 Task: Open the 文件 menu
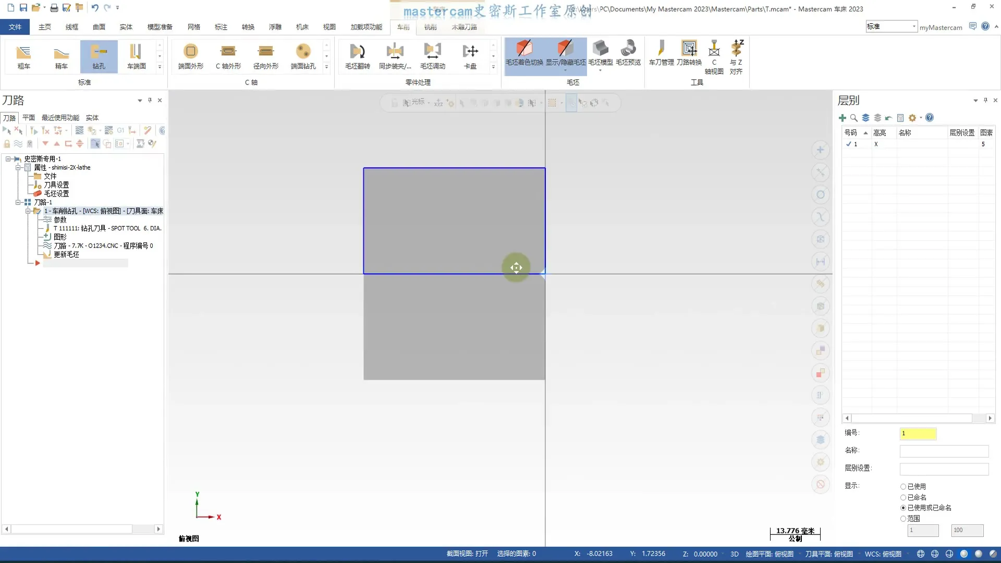click(x=15, y=27)
